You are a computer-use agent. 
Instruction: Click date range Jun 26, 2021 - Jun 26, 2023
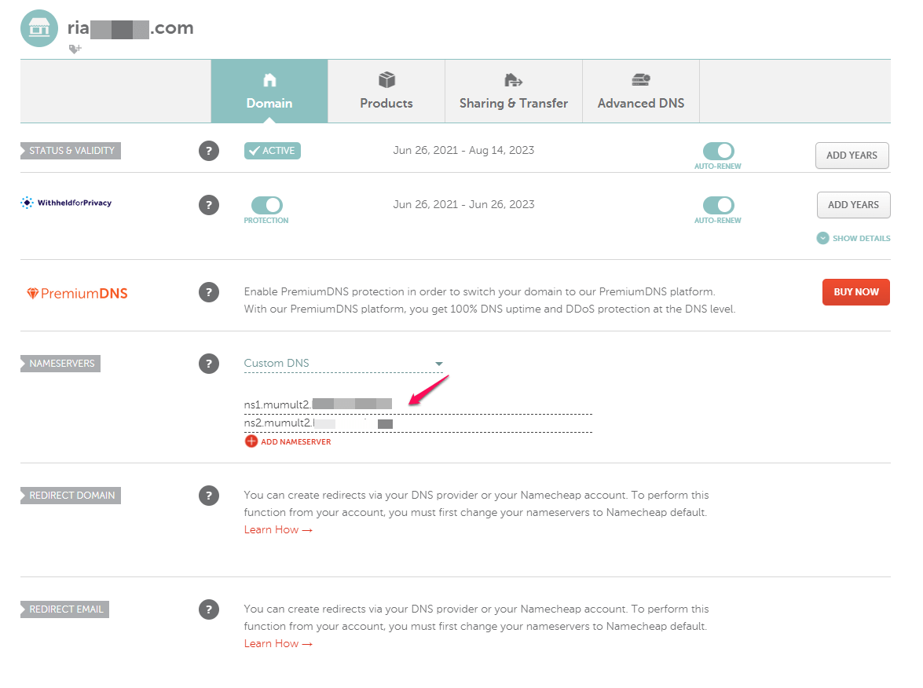pyautogui.click(x=463, y=204)
